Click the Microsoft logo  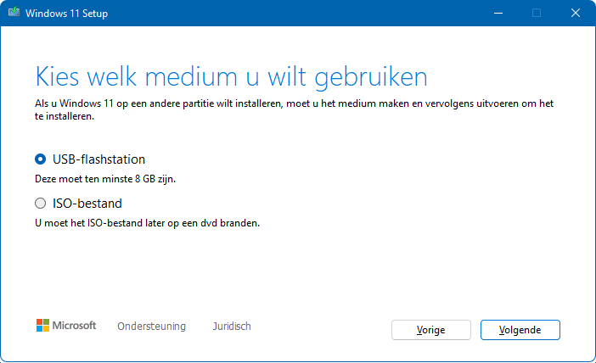(x=66, y=326)
